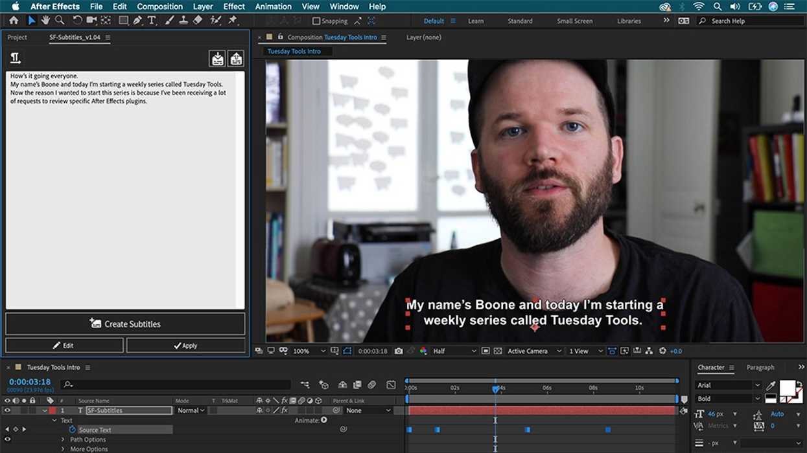Open the 100% magnification dropdown
The image size is (807, 453).
(x=309, y=351)
